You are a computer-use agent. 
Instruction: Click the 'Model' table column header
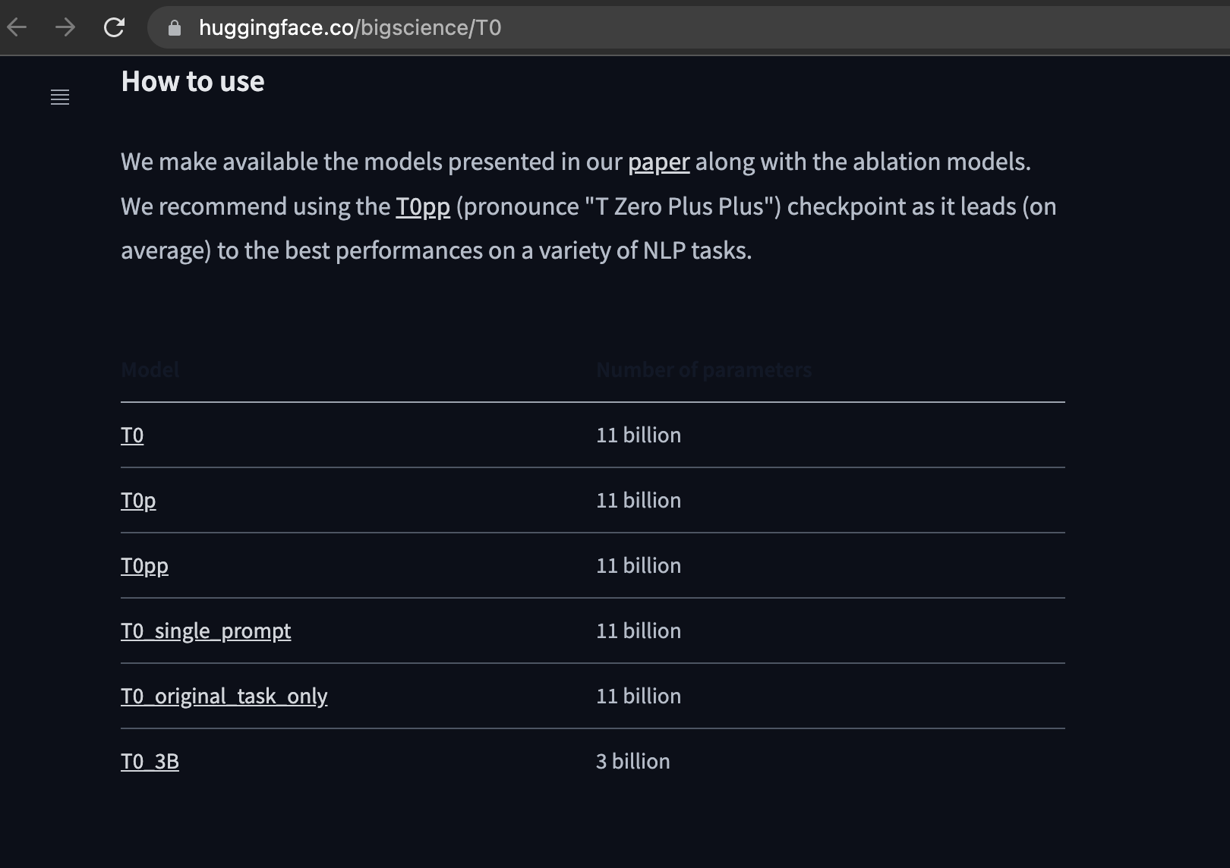pyautogui.click(x=150, y=370)
